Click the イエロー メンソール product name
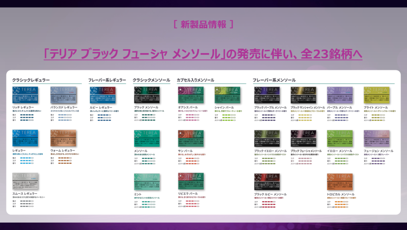This screenshot has width=407, height=230. pyautogui.click(x=339, y=151)
